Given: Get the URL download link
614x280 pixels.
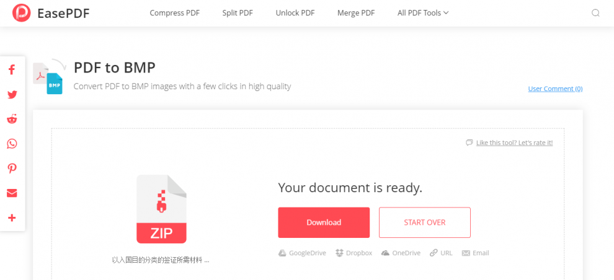Looking at the screenshot, I should [441, 253].
